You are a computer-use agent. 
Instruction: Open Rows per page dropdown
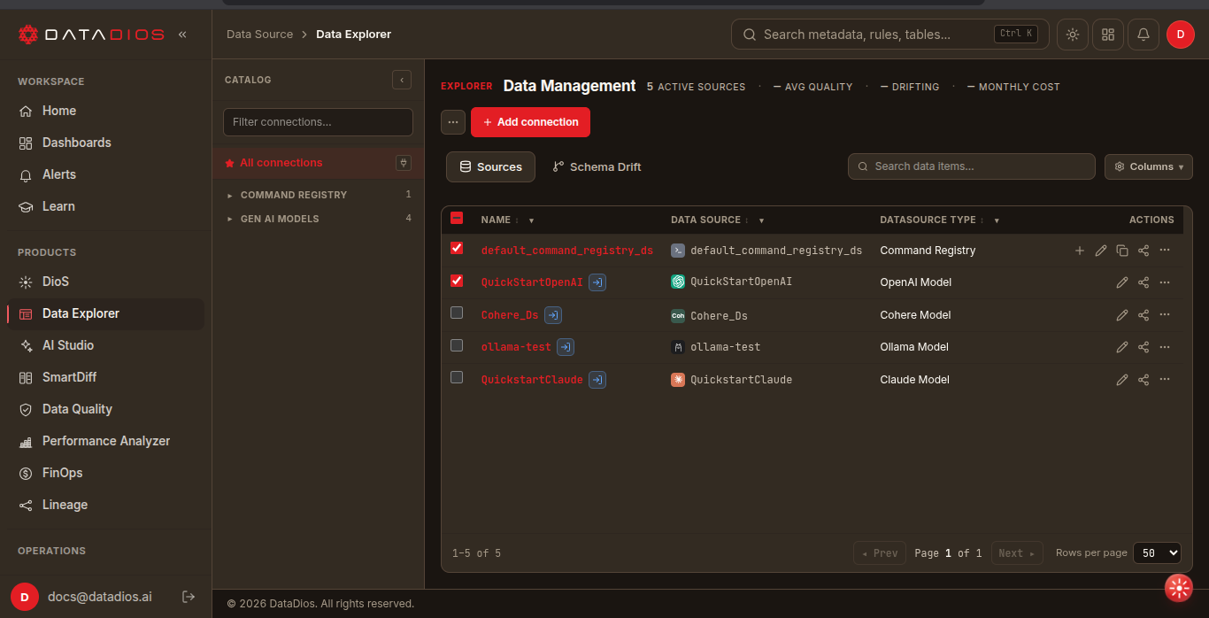coord(1157,552)
